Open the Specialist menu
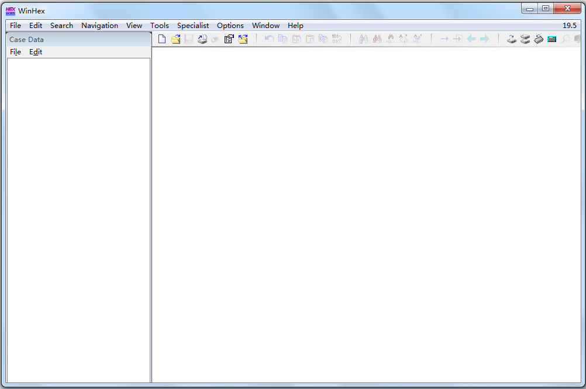This screenshot has width=586, height=389. pos(193,25)
